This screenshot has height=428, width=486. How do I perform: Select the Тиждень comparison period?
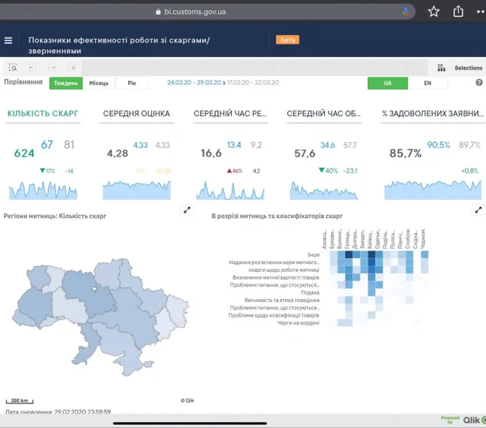(x=66, y=83)
